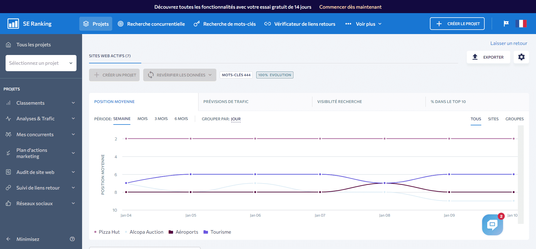Open the settings gear icon
The height and width of the screenshot is (249, 536).
pyautogui.click(x=521, y=57)
